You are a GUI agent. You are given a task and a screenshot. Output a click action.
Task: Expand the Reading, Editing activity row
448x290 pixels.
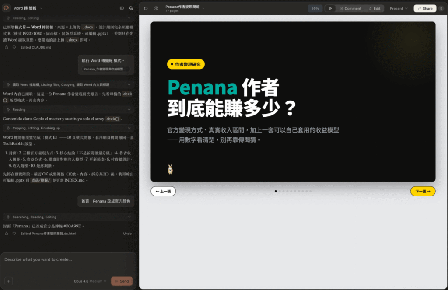pyautogui.click(x=68, y=18)
